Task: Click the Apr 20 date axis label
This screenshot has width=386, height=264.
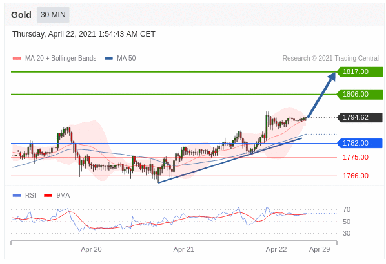Action: click(91, 249)
